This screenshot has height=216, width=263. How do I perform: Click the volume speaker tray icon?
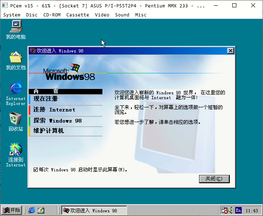pyautogui.click(x=231, y=210)
